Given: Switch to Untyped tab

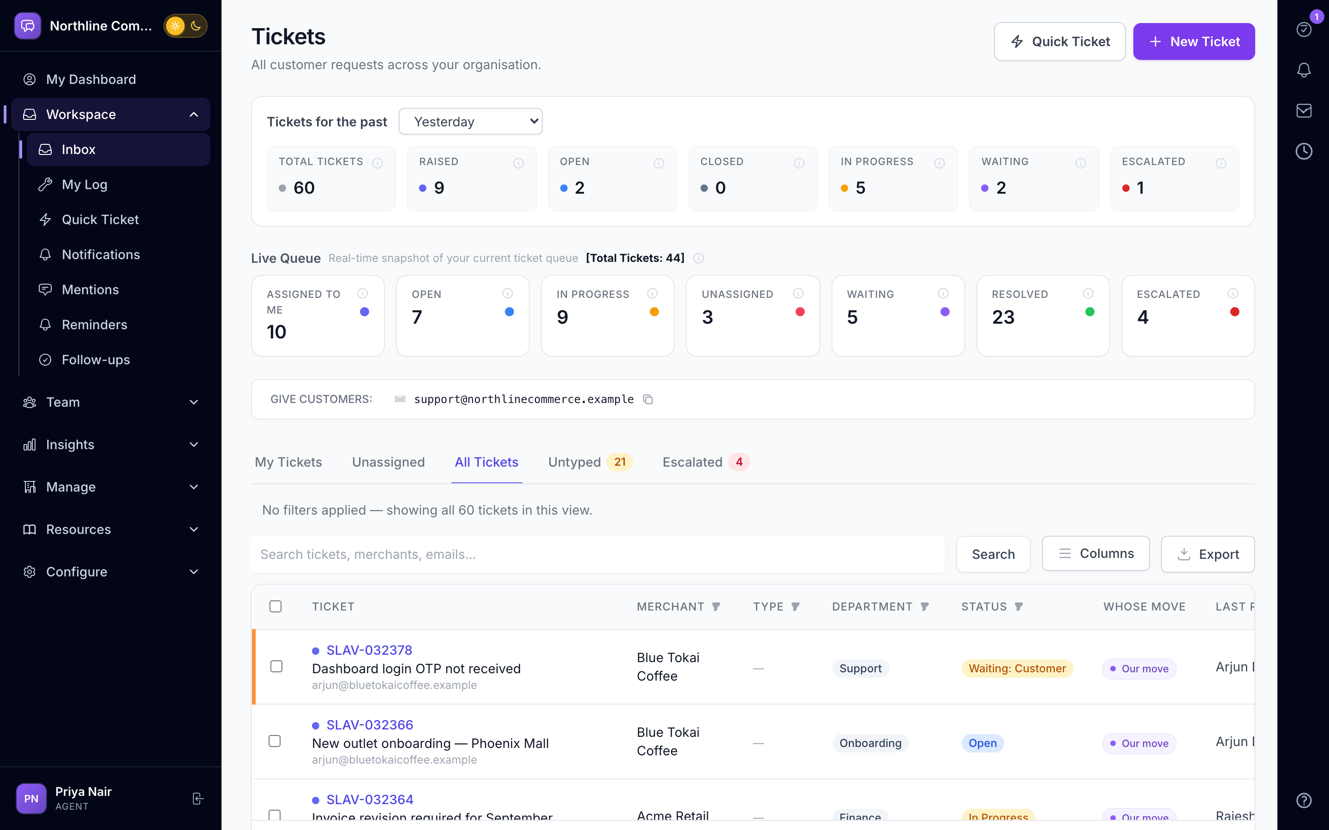Looking at the screenshot, I should [x=590, y=462].
